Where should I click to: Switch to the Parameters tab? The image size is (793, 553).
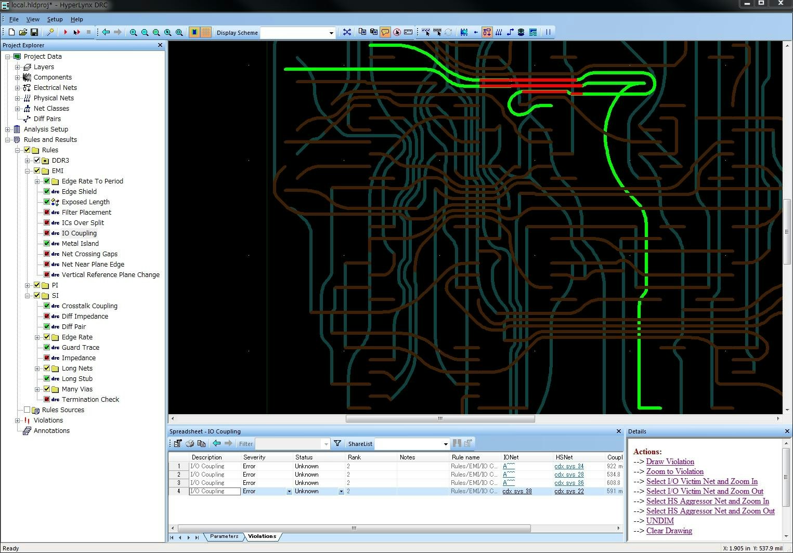click(224, 536)
